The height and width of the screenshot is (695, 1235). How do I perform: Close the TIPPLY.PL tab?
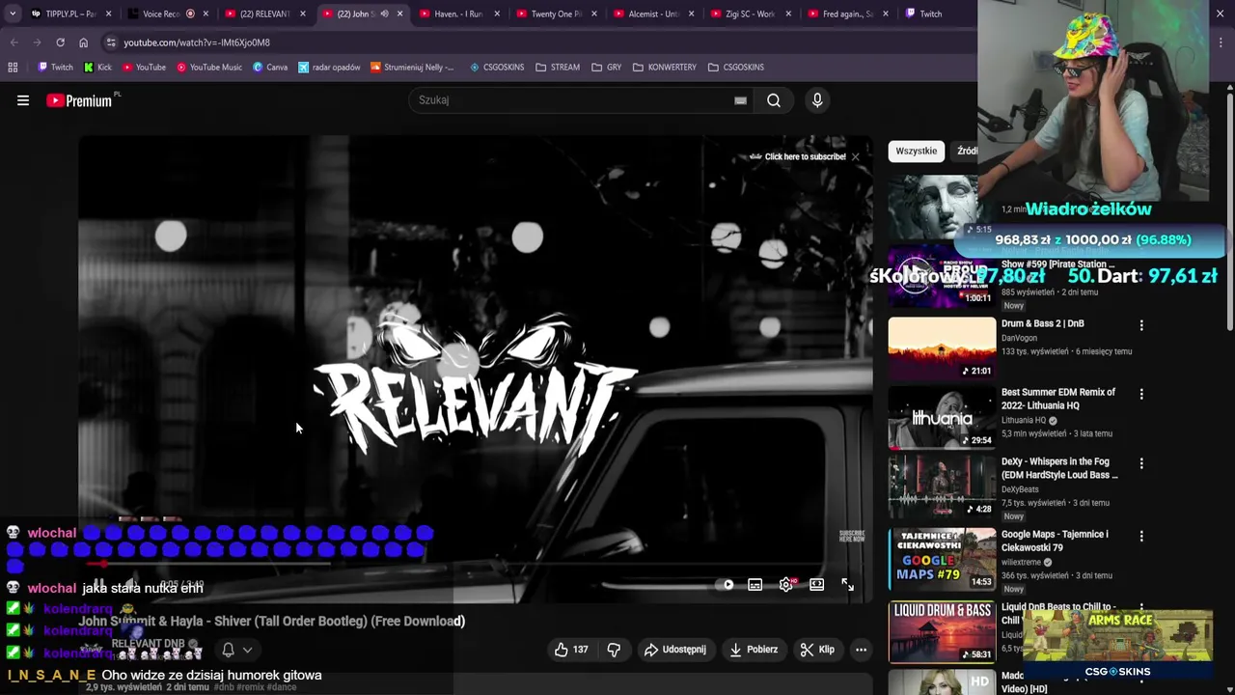tap(108, 14)
